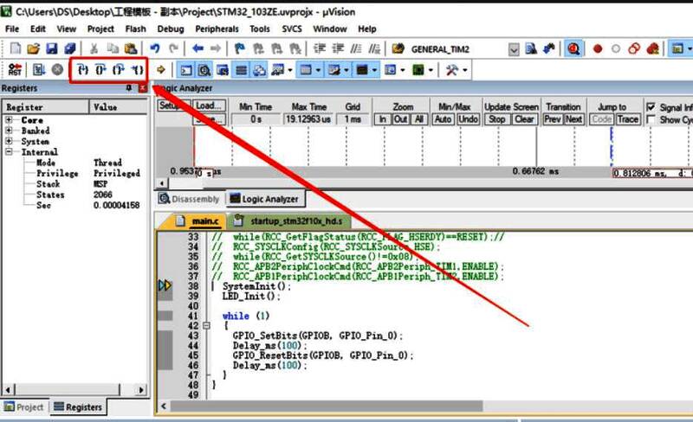Expand the Core register group
693x422 pixels.
point(9,120)
